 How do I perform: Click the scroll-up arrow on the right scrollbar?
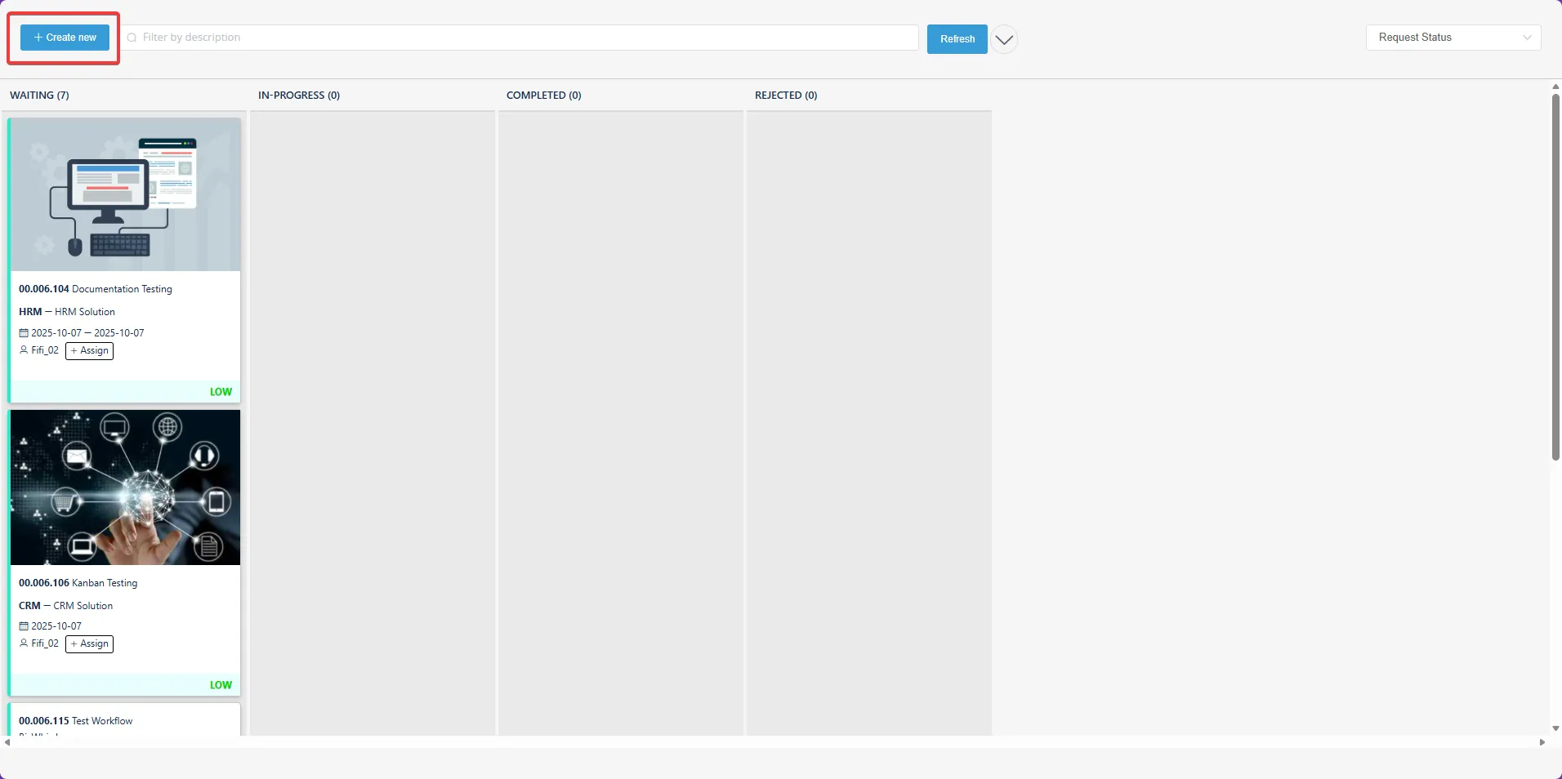tap(1555, 87)
